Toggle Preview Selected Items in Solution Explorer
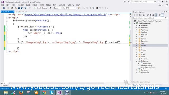Viewport: 169px width, 95px height. click(163, 15)
